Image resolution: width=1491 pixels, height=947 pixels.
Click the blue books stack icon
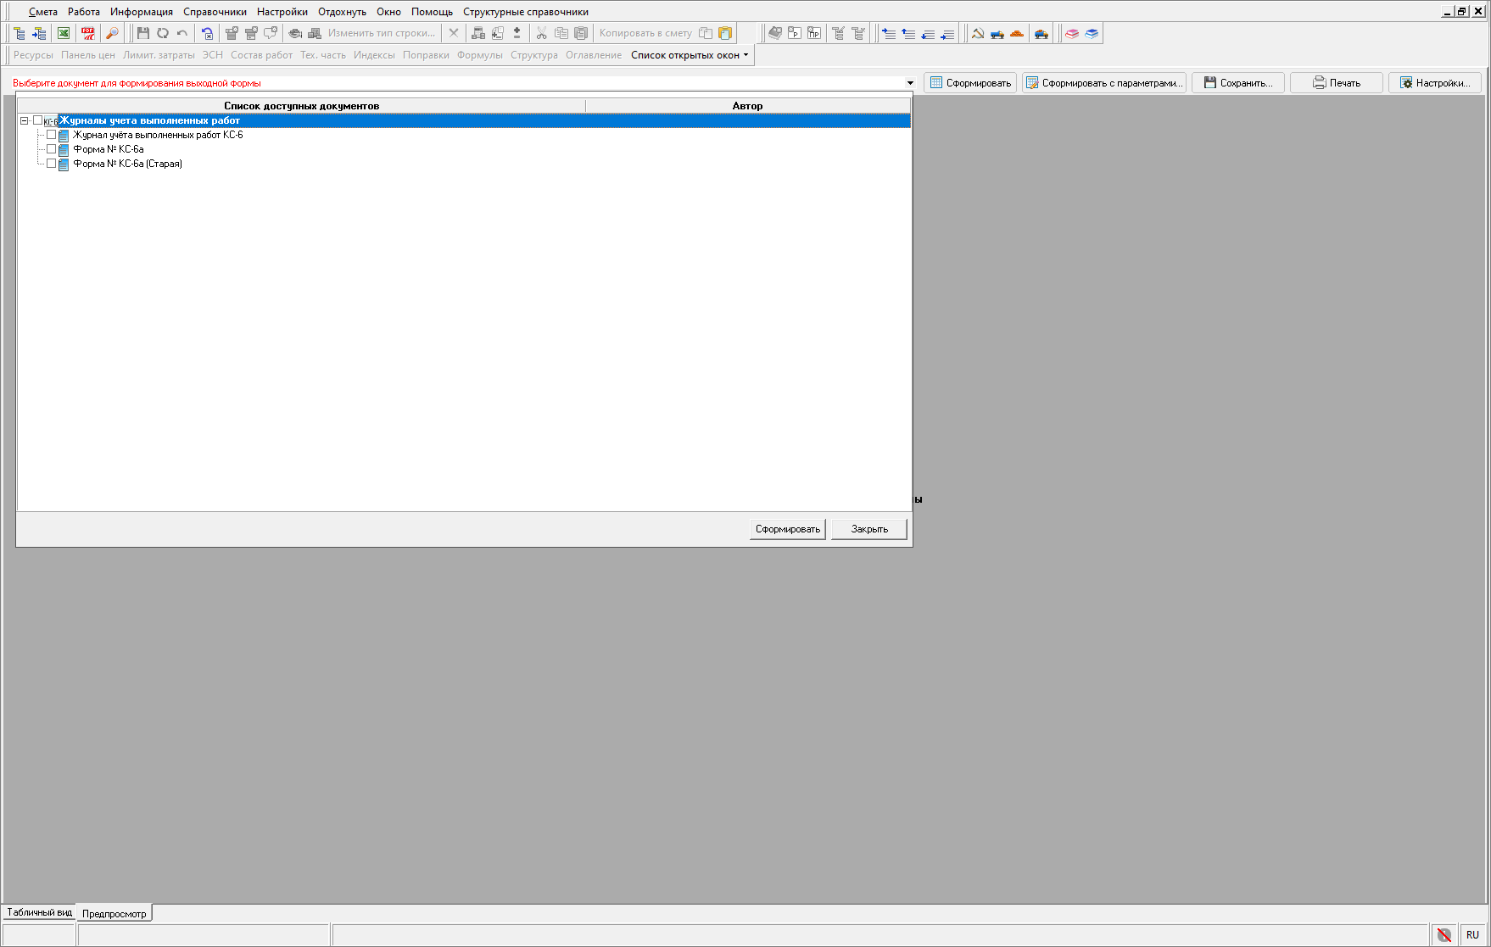click(1092, 33)
